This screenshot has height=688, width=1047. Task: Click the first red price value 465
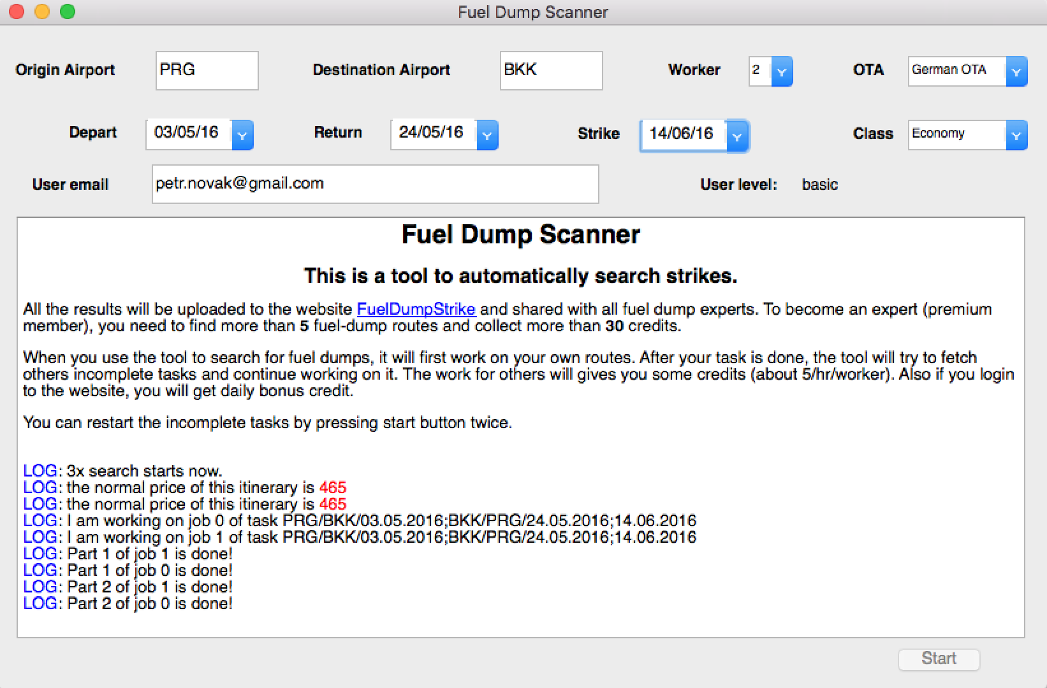click(x=333, y=487)
